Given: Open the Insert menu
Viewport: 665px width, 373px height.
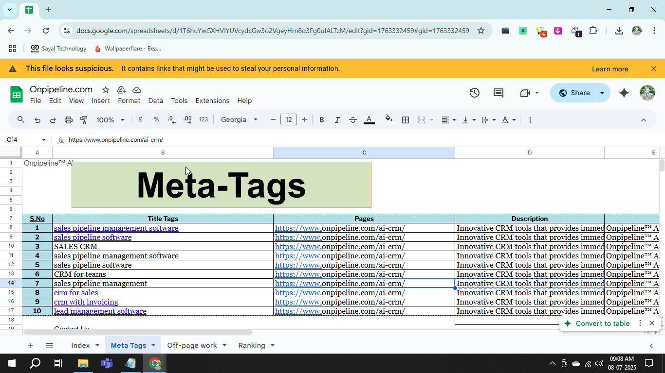Looking at the screenshot, I should pyautogui.click(x=101, y=101).
